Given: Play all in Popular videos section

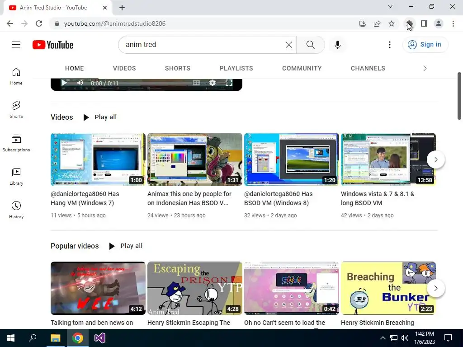Looking at the screenshot, I should point(126,246).
